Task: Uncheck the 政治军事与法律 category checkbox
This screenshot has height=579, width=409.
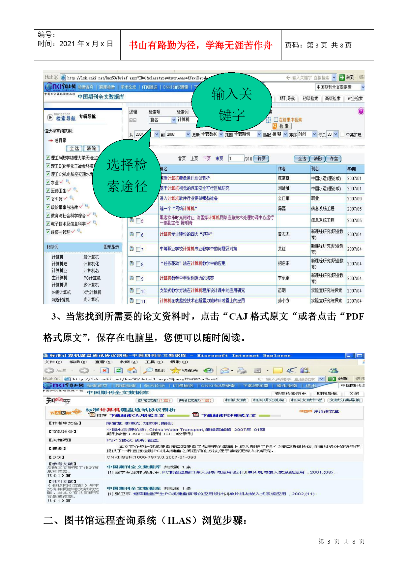Action: click(x=48, y=207)
